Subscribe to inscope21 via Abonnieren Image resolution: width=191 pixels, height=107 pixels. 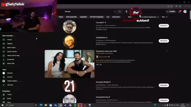point(164,26)
